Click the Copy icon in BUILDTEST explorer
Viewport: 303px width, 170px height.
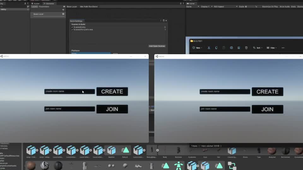tap(216, 48)
